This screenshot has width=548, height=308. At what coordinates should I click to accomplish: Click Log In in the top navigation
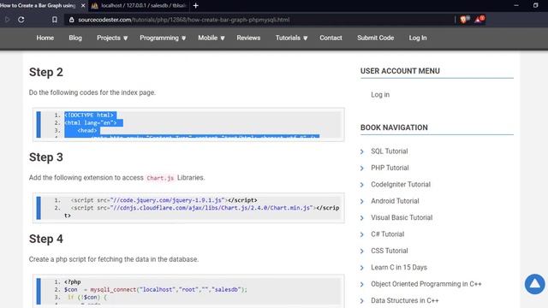[x=418, y=38]
